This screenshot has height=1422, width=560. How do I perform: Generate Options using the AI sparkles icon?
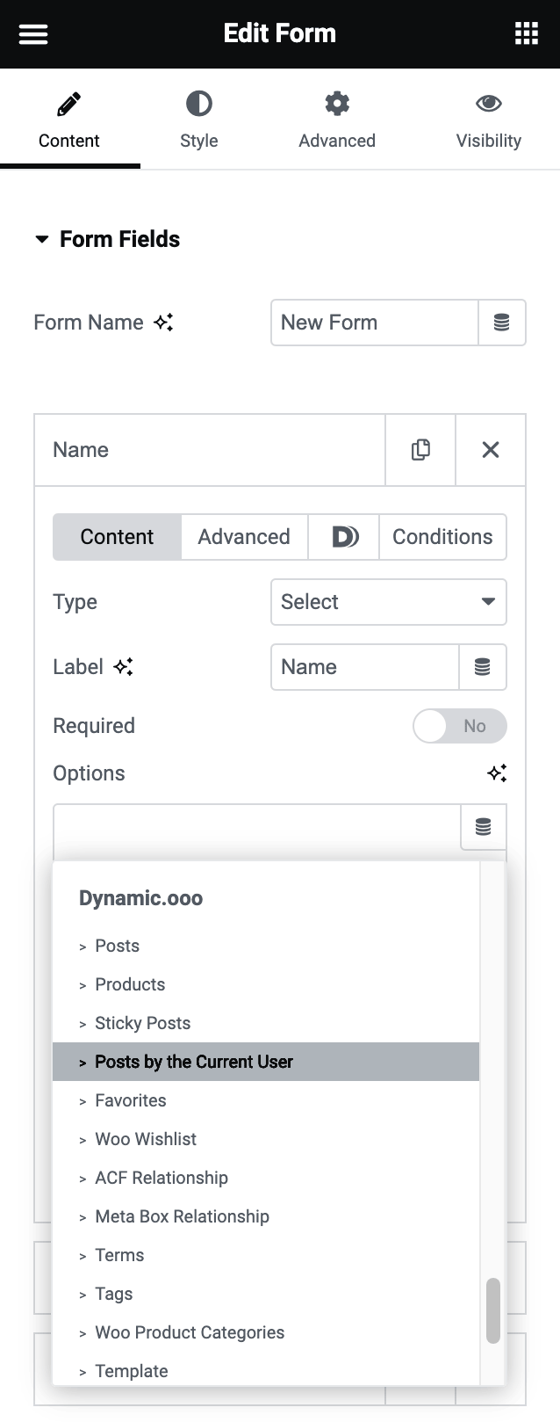(x=498, y=773)
